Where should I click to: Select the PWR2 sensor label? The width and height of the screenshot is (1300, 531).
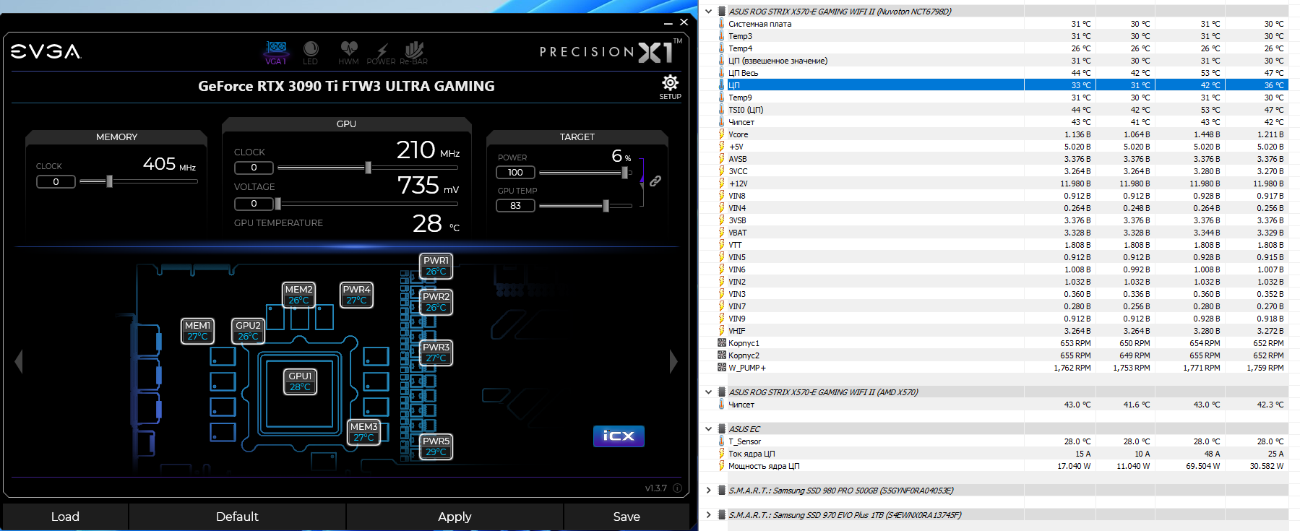click(x=436, y=302)
